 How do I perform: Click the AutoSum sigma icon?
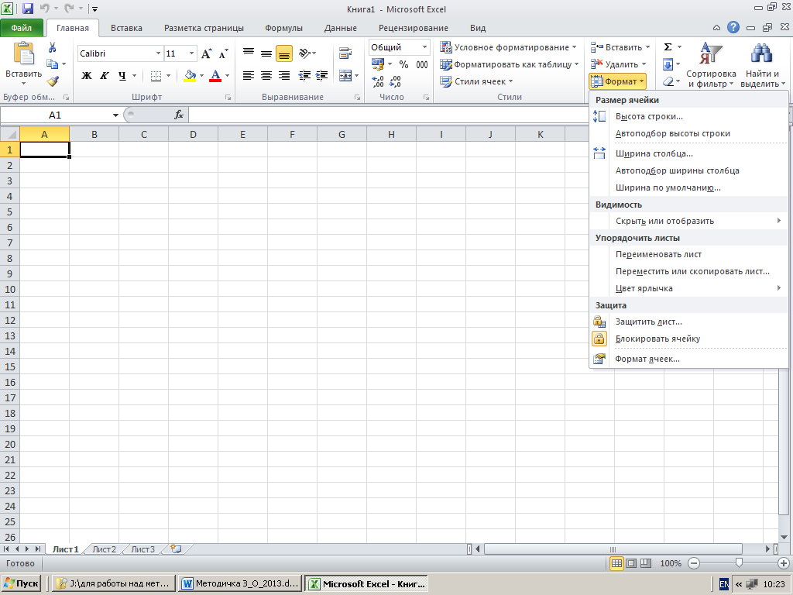pos(668,47)
